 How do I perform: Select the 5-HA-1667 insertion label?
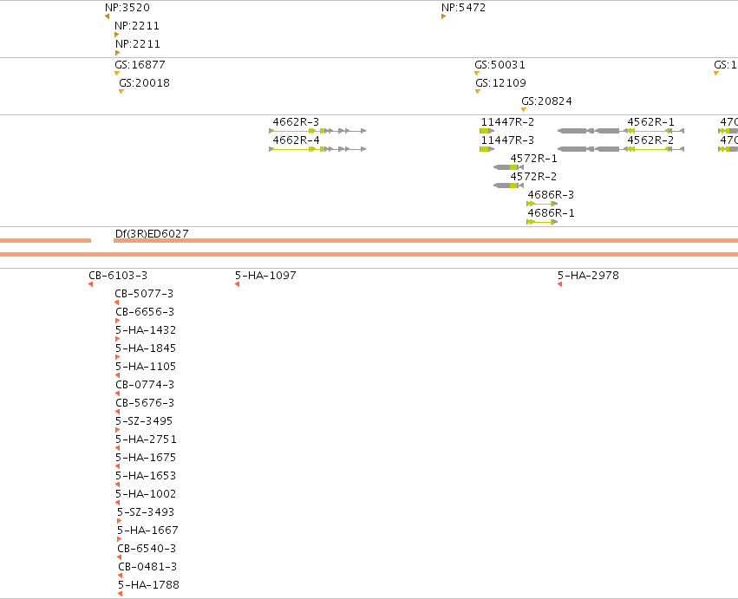click(x=147, y=531)
